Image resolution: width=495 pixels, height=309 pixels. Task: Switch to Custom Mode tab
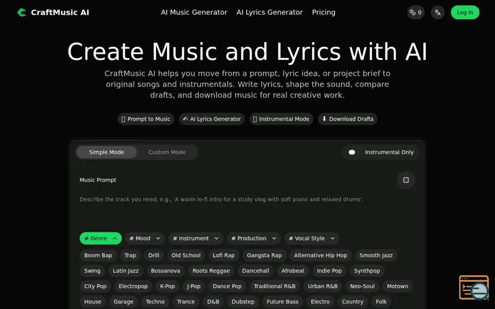tap(167, 152)
